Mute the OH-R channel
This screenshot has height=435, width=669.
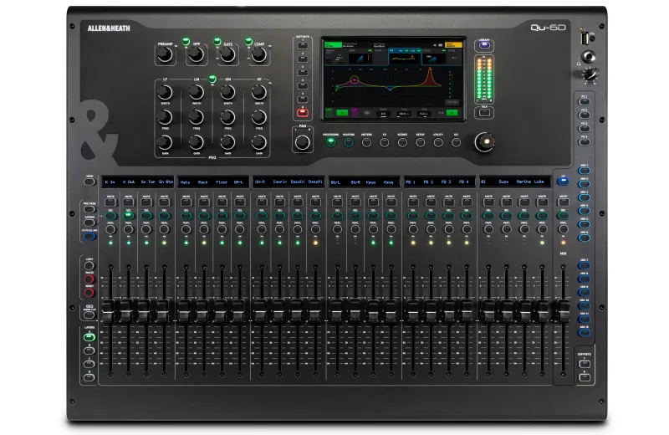[x=262, y=202]
